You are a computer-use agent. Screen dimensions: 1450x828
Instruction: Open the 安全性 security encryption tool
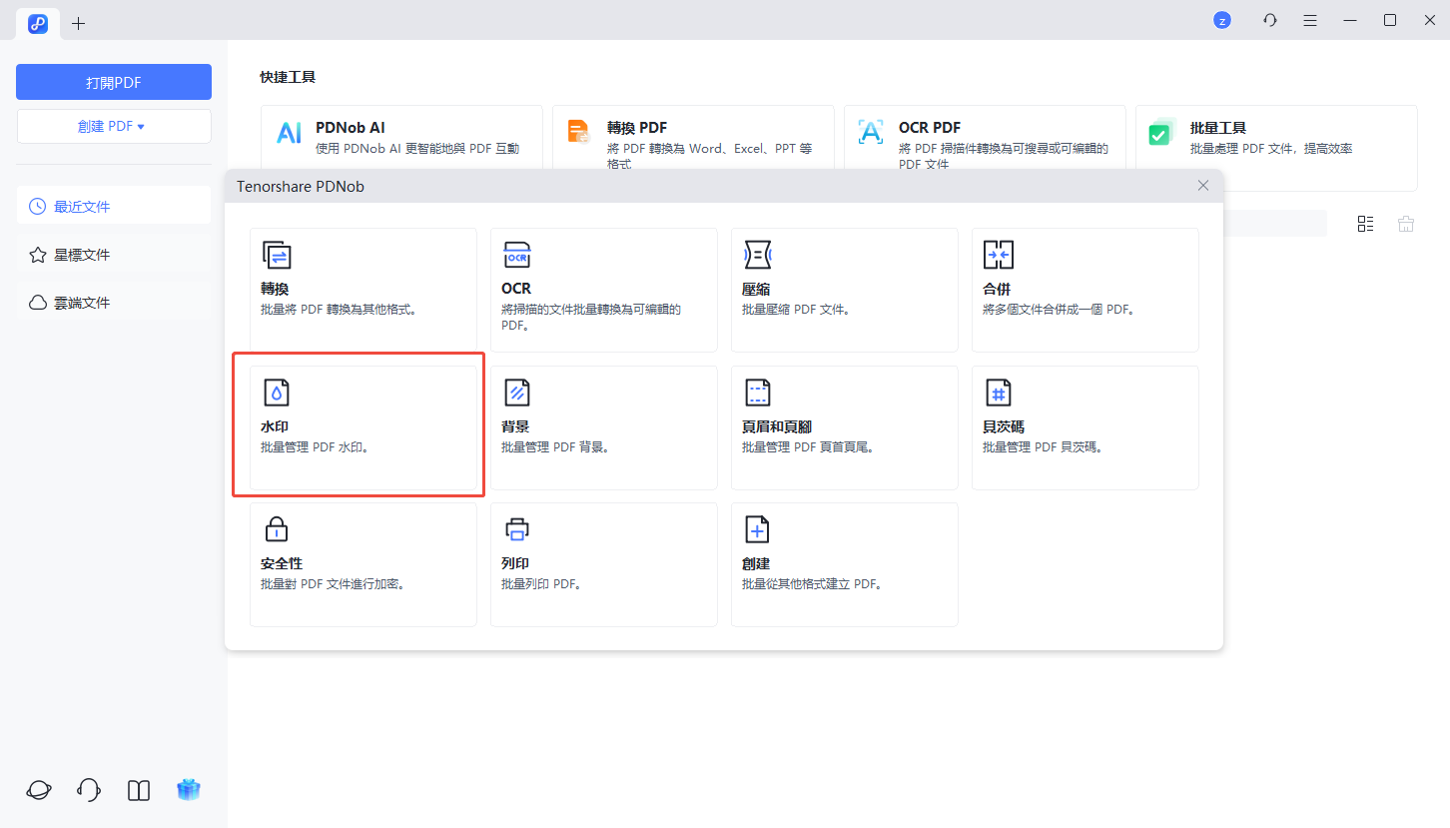362,564
